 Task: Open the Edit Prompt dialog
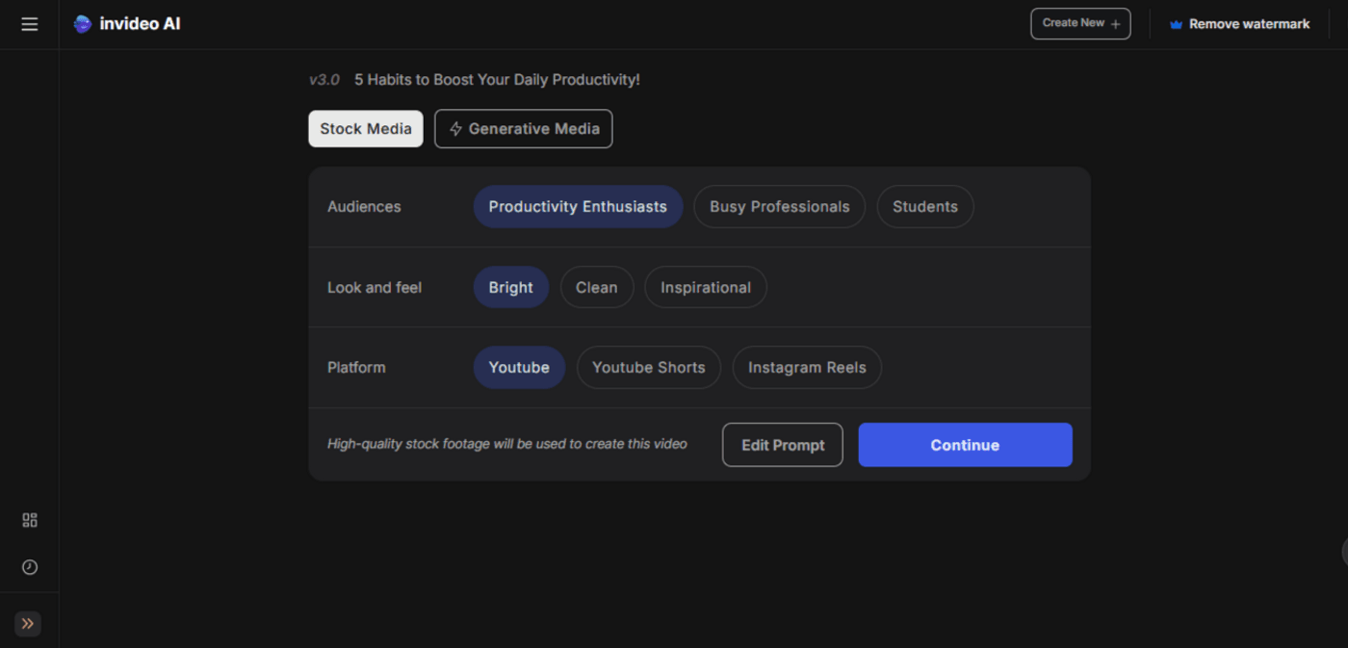point(782,444)
